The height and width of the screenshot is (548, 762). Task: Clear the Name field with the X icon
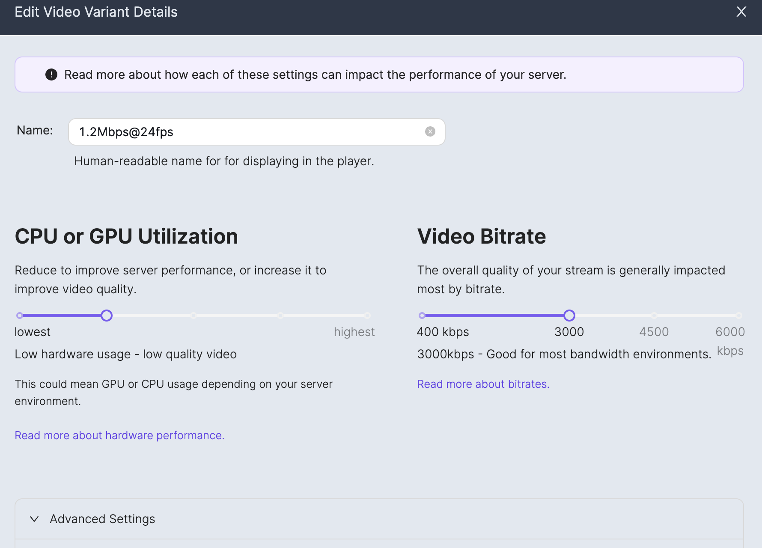[x=430, y=132]
